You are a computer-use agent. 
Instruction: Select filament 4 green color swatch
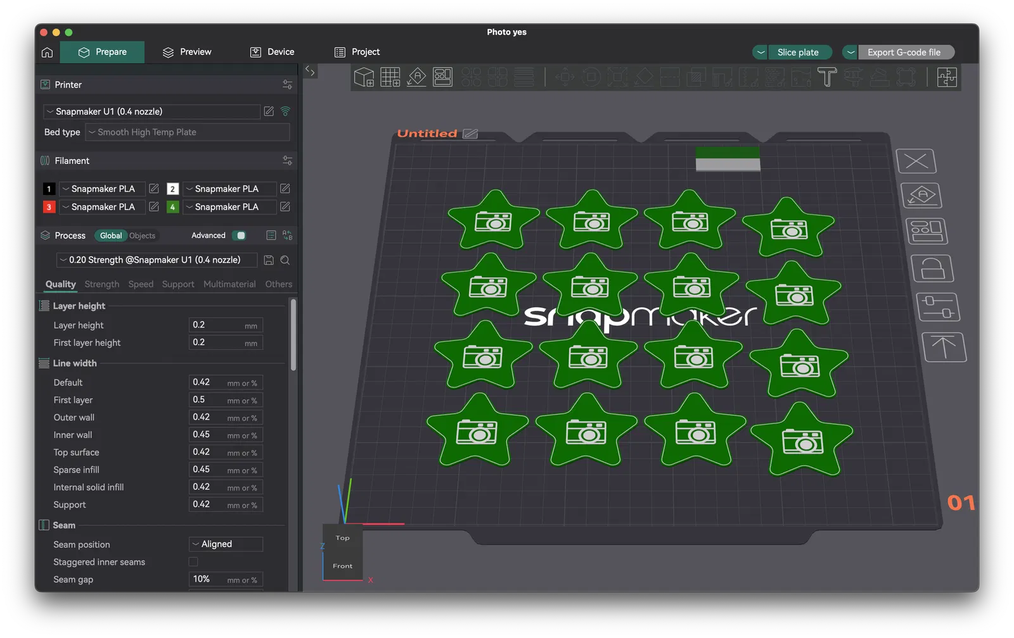172,206
